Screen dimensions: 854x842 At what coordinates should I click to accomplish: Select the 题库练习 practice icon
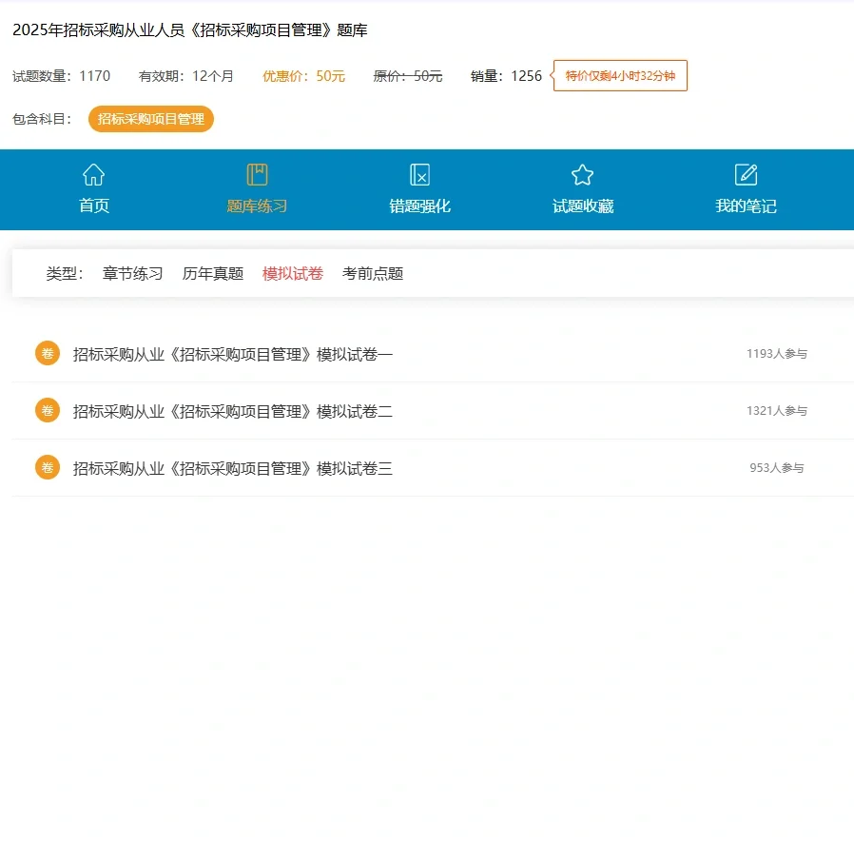[256, 174]
